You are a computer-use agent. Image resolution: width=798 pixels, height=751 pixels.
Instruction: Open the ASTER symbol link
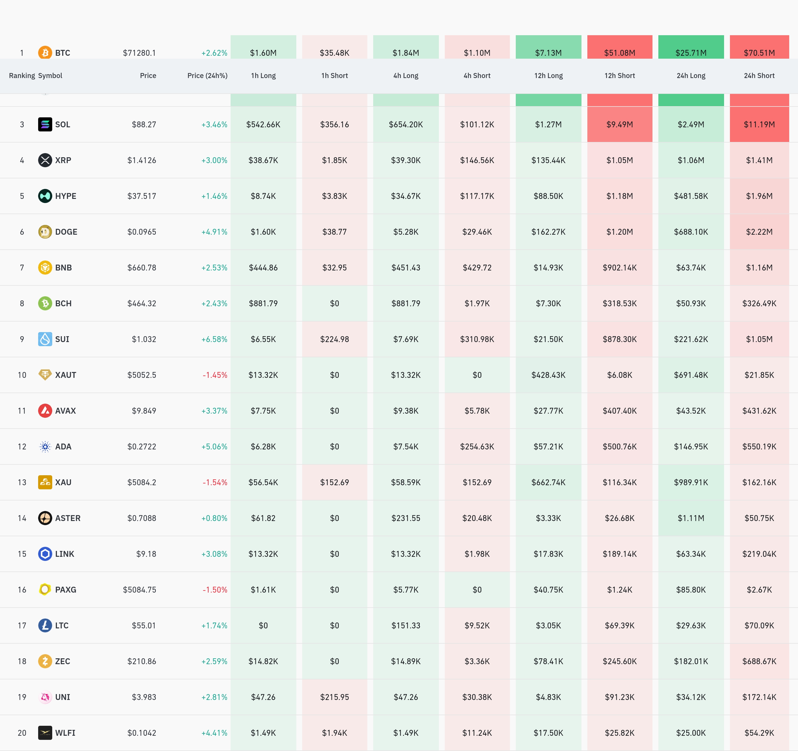coord(67,518)
